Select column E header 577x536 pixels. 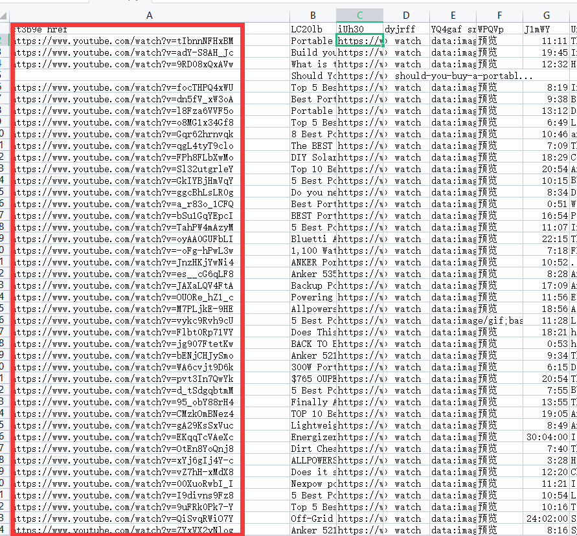tap(453, 16)
